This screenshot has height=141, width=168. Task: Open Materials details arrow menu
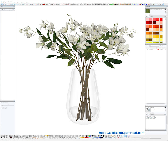tap(166, 17)
